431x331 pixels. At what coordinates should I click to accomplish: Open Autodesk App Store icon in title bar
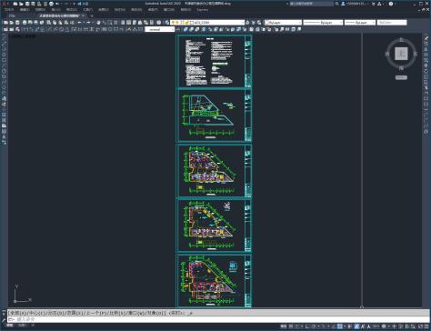[379, 4]
